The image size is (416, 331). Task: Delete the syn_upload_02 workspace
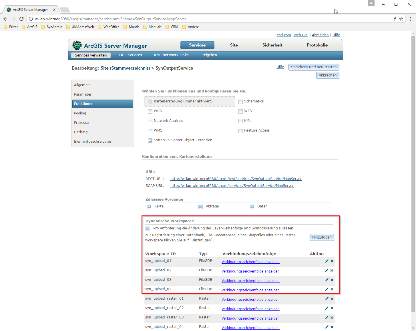click(x=332, y=270)
